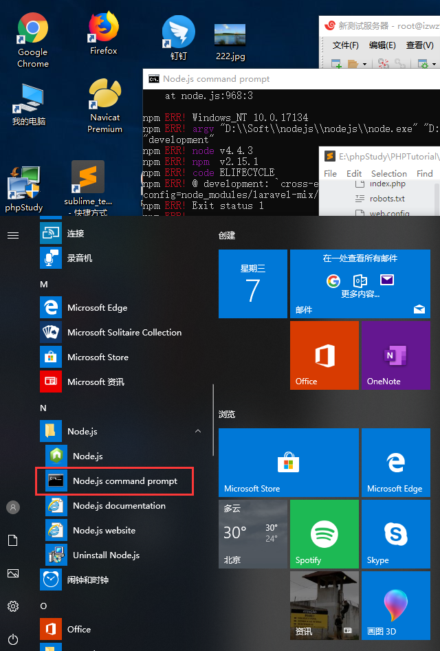The image size is (440, 651).
Task: Click the 创建 tile group header
Action: (227, 235)
